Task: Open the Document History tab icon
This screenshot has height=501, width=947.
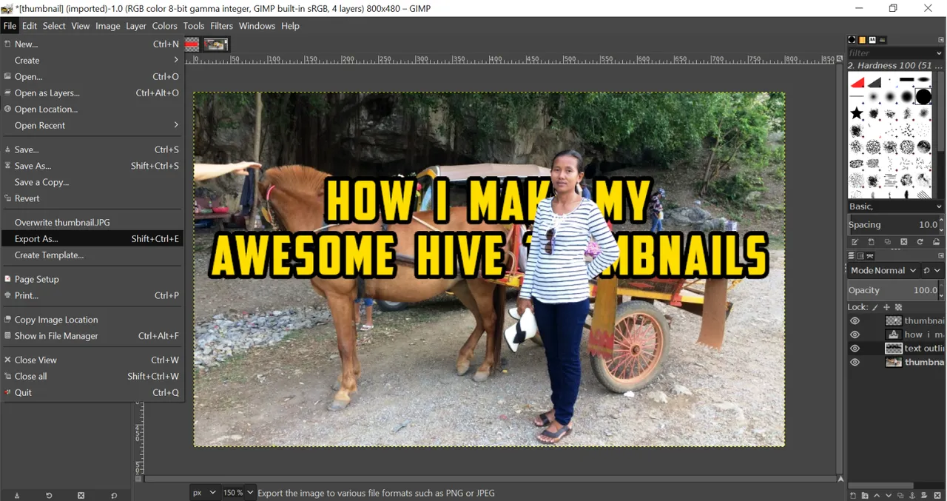Action: (x=883, y=40)
